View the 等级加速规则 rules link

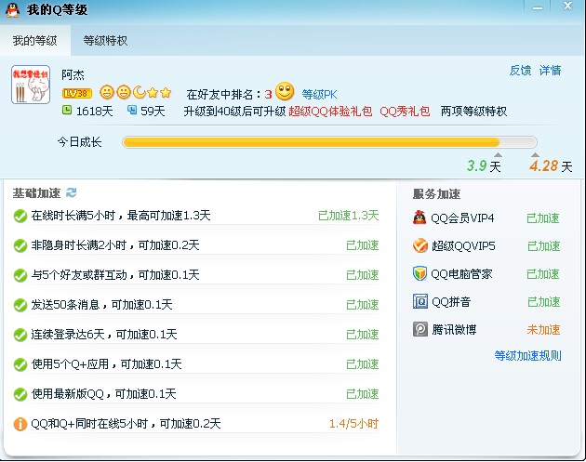pos(527,355)
